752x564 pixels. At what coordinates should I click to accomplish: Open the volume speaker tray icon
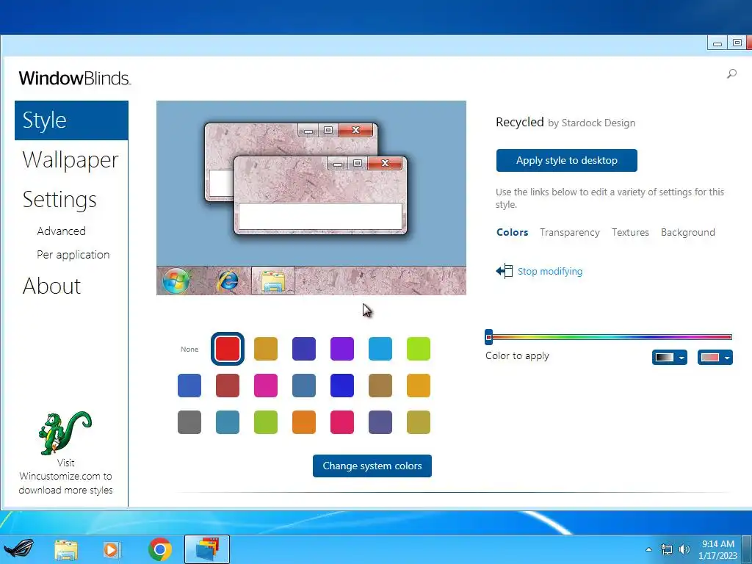[x=684, y=549]
